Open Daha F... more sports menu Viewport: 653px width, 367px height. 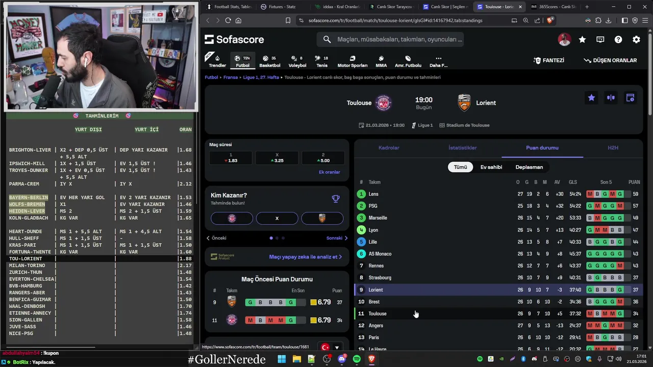coord(438,61)
